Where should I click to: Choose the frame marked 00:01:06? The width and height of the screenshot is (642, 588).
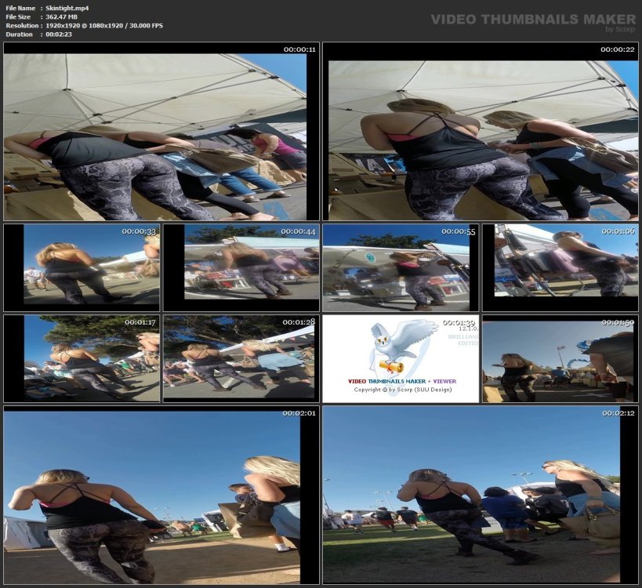pyautogui.click(x=560, y=267)
